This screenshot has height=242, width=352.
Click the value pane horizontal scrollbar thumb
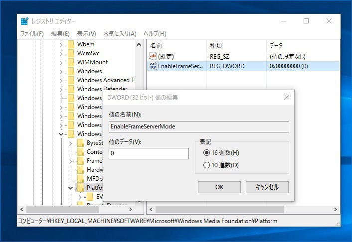[219, 210]
